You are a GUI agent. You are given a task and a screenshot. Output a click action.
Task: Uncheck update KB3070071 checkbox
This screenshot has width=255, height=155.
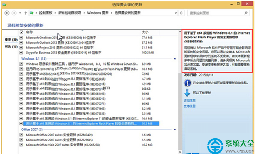(21, 104)
